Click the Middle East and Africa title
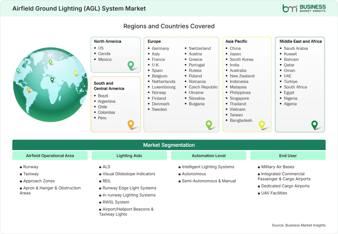Image resolution: width=338 pixels, height=234 pixels. [301, 41]
